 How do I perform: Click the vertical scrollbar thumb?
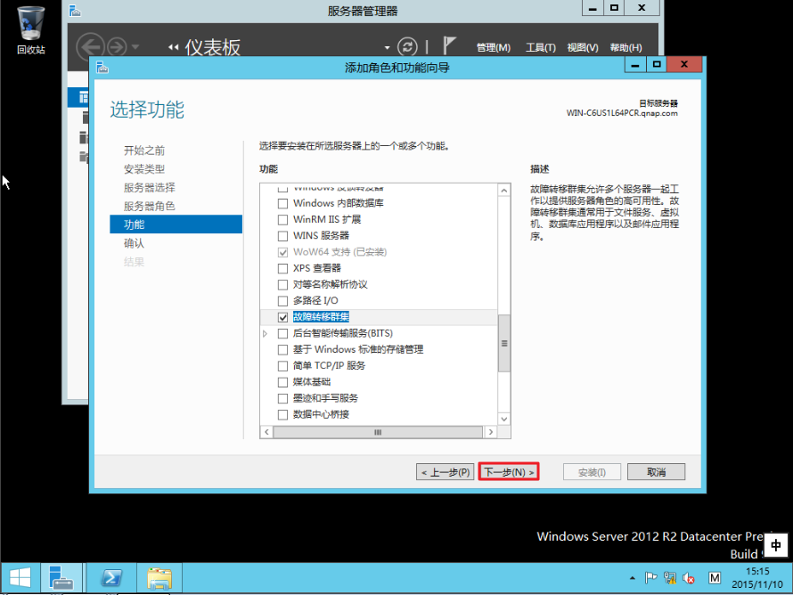(x=503, y=343)
